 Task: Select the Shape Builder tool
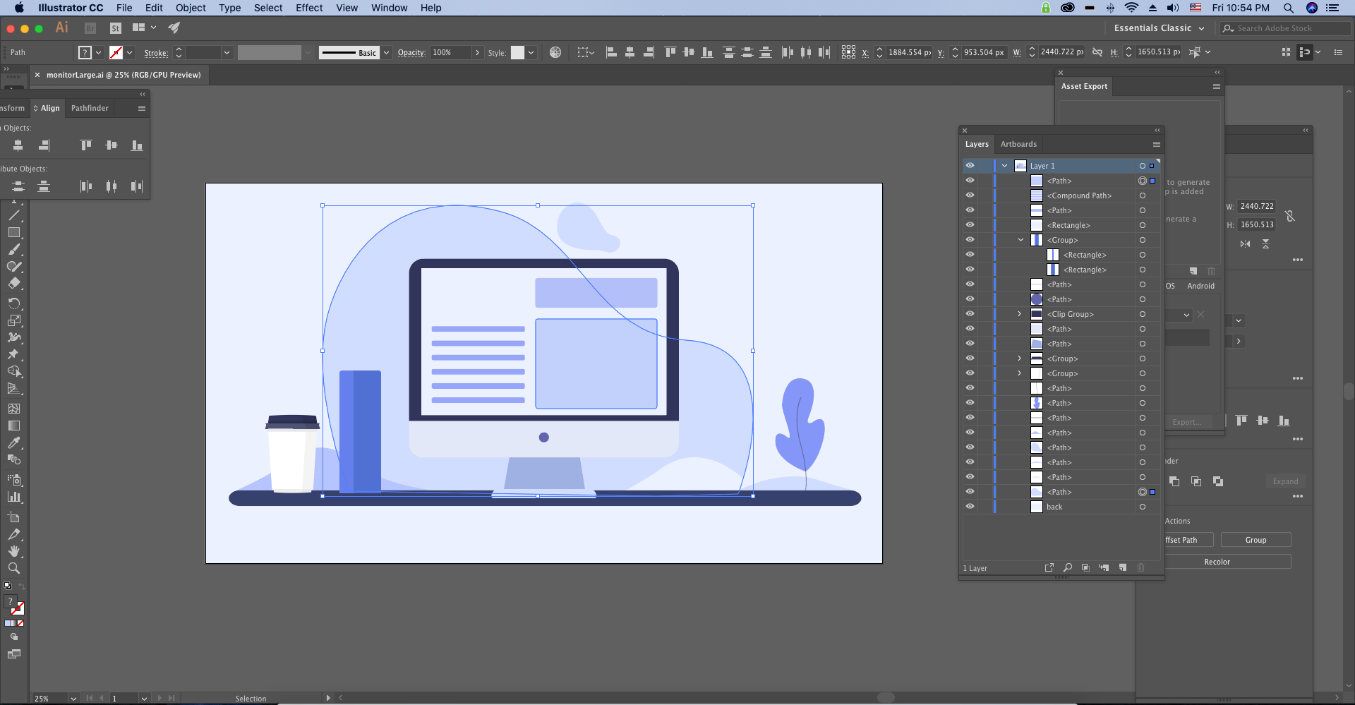pos(14,371)
